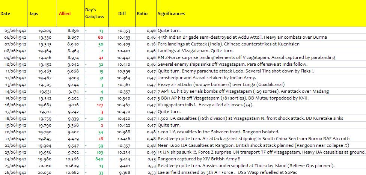Click Allied value 8.963
This screenshot has height=175, width=366.
[71, 51]
